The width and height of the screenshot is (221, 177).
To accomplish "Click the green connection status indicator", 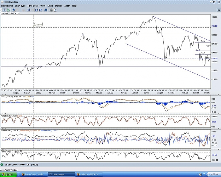I will [x=2, y=165].
